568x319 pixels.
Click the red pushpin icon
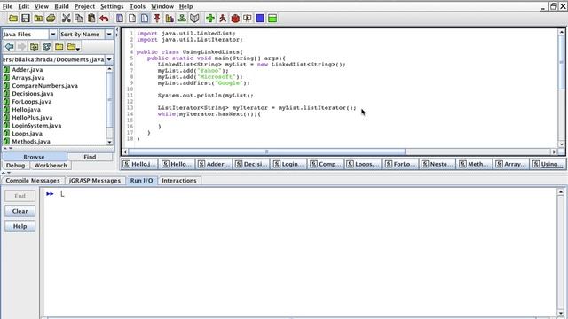click(157, 19)
